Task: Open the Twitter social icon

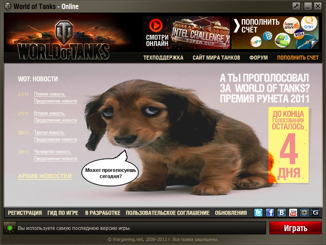Action: 258,213
